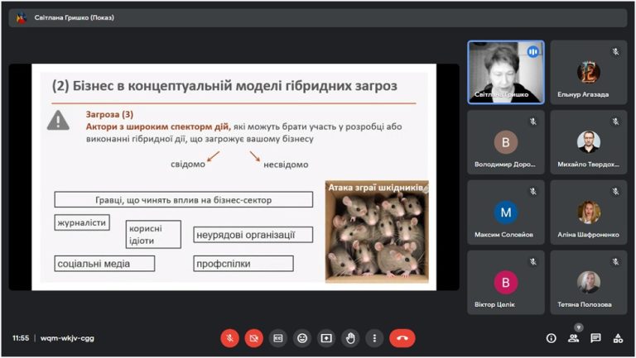Screen dimensions: 636x358
Task: Click the корисні ідіоти box on slide
Action: [153, 235]
